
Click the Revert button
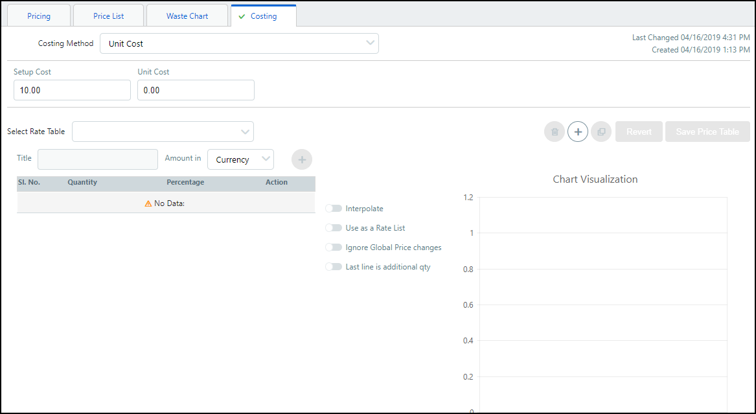(639, 132)
